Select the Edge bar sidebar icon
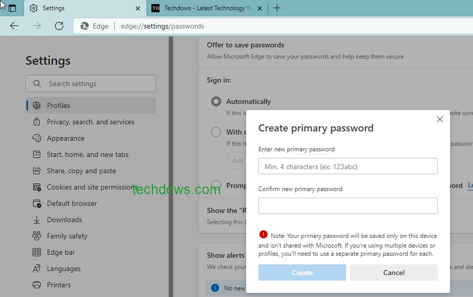473x297 pixels. click(36, 252)
